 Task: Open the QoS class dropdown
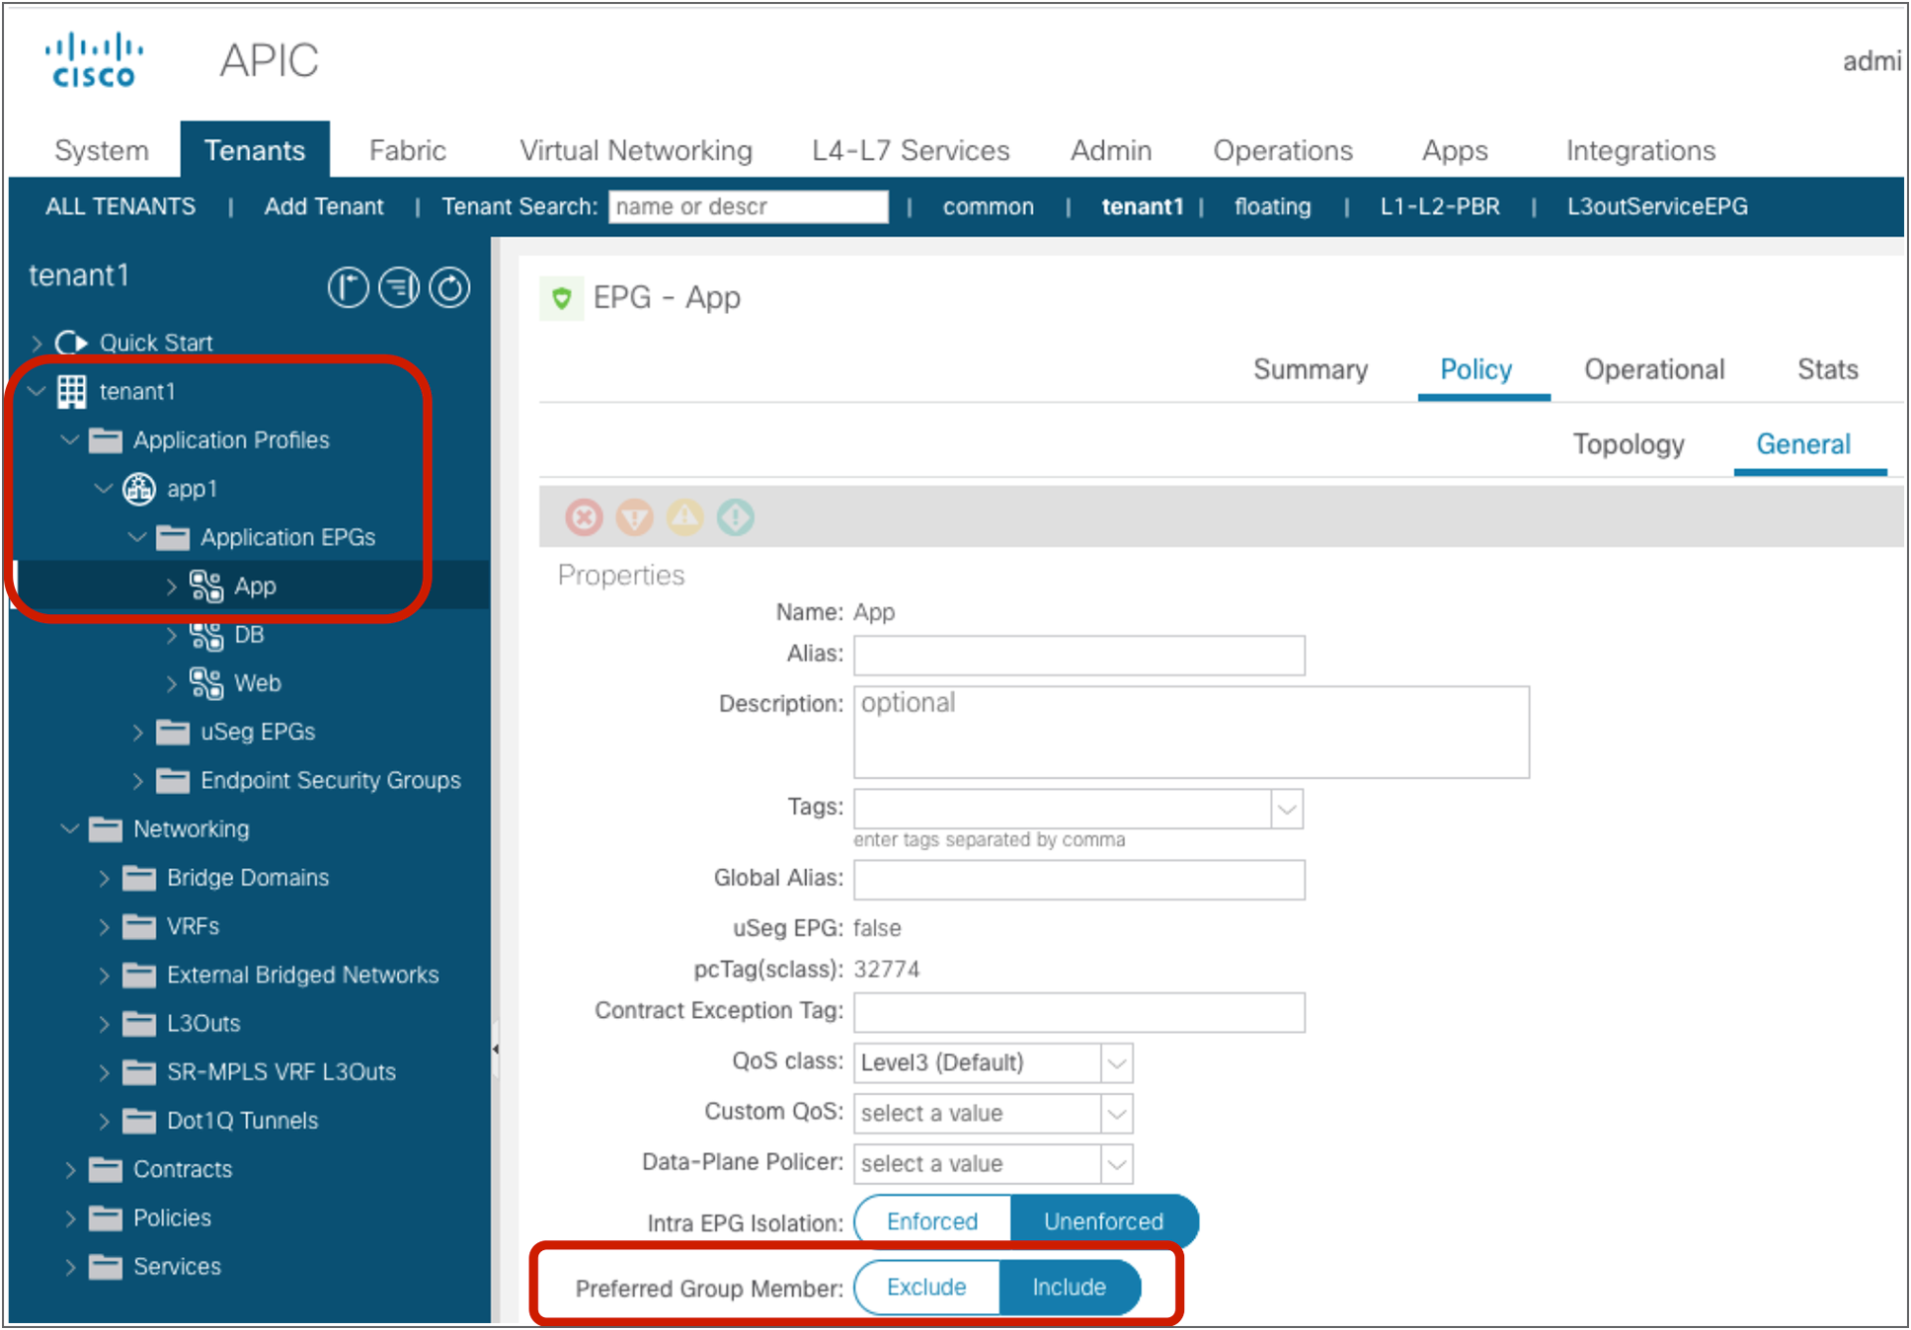1116,1063
